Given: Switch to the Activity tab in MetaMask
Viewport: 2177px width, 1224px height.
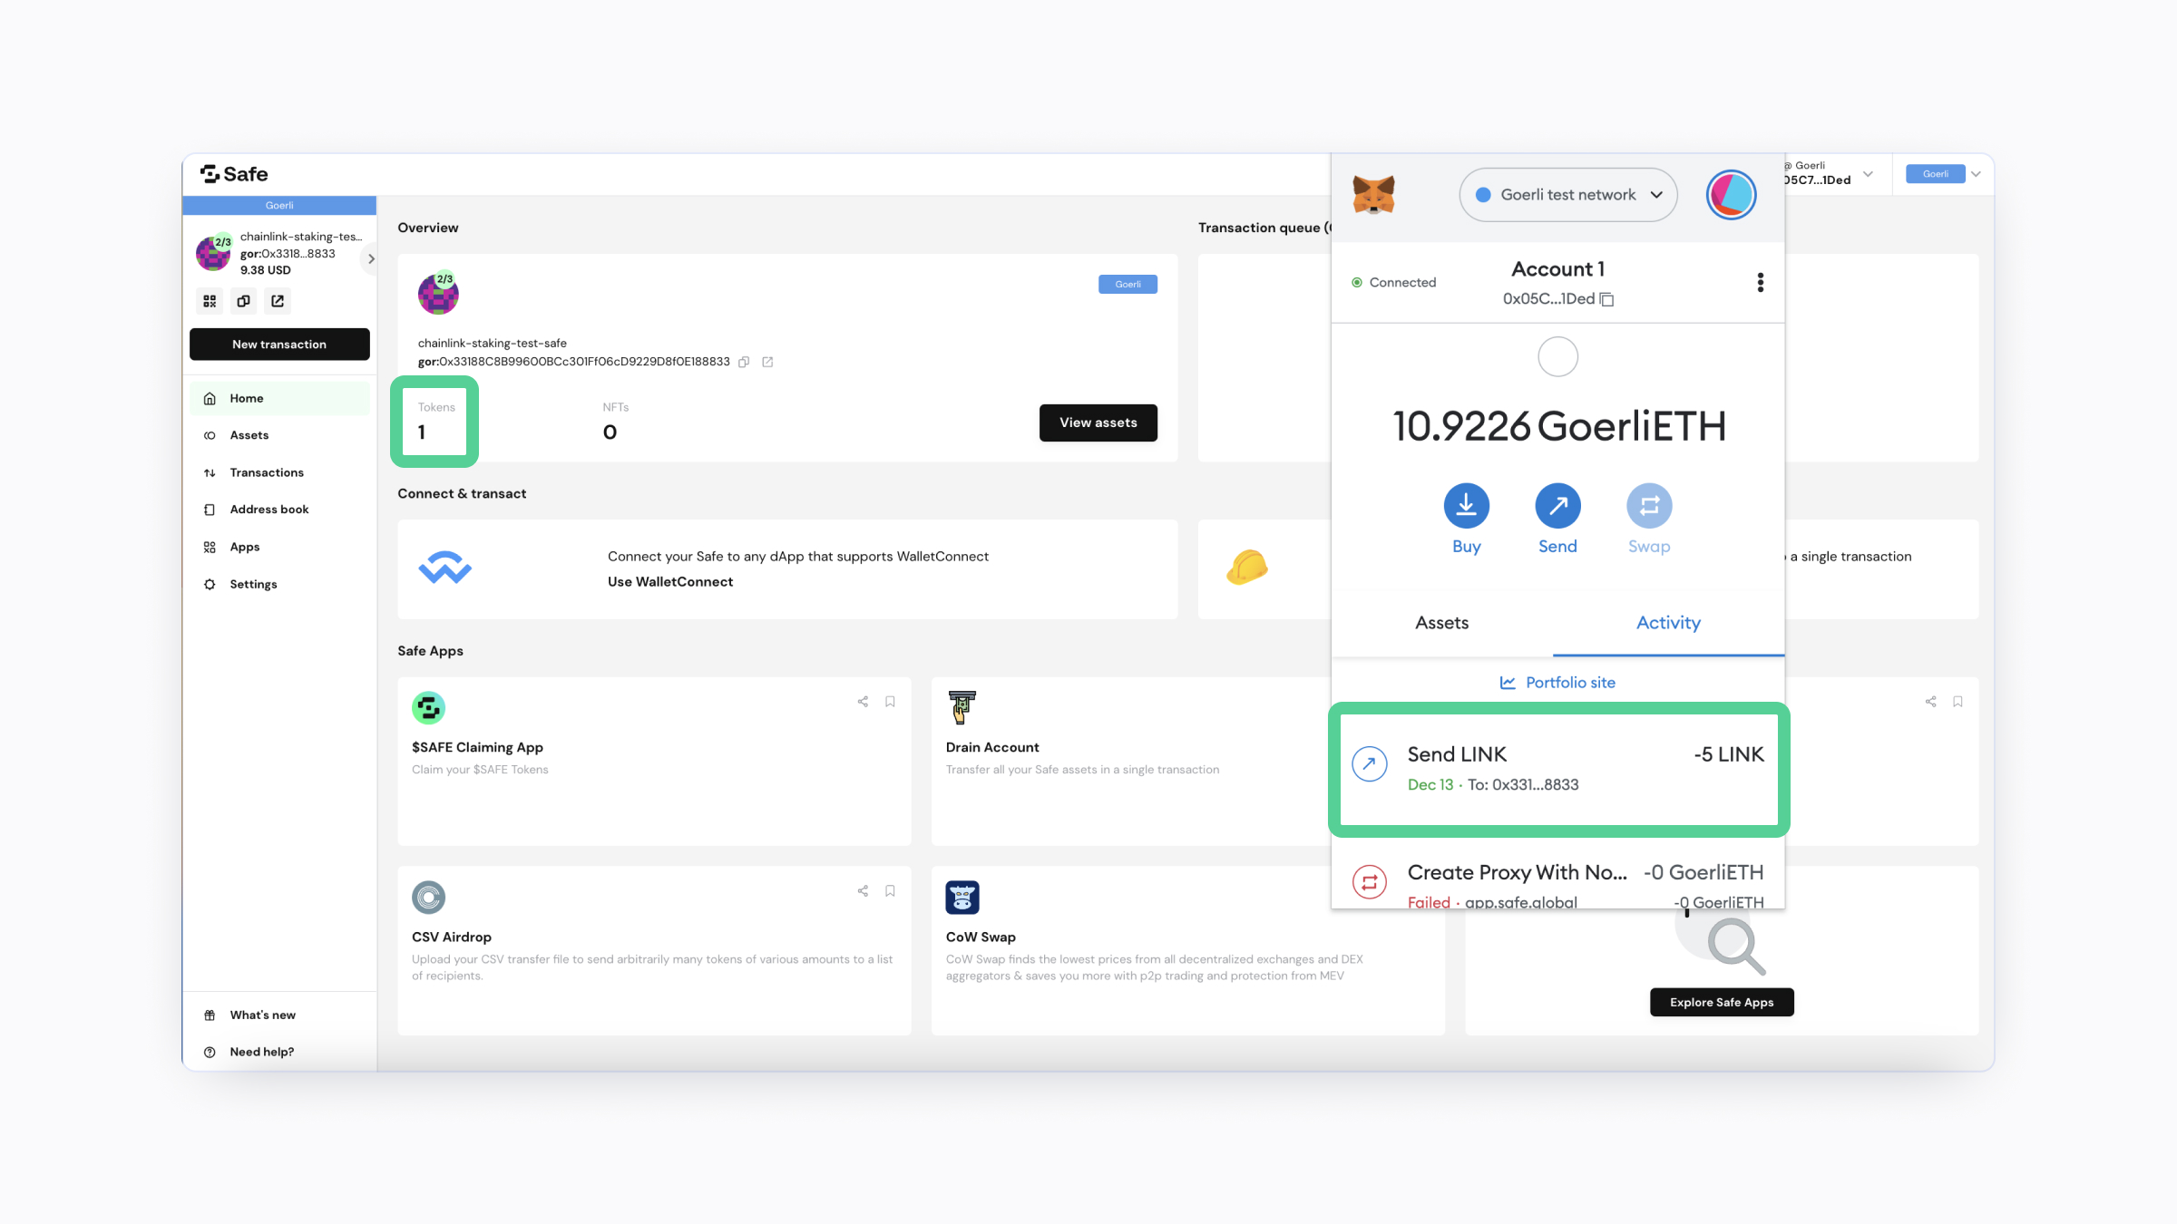Looking at the screenshot, I should 1668,623.
